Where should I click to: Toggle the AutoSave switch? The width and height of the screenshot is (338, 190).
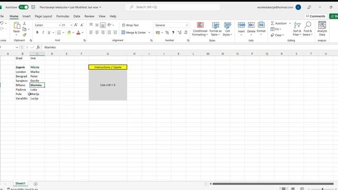[x=23, y=7]
